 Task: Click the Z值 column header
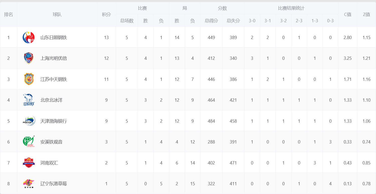coord(366,15)
